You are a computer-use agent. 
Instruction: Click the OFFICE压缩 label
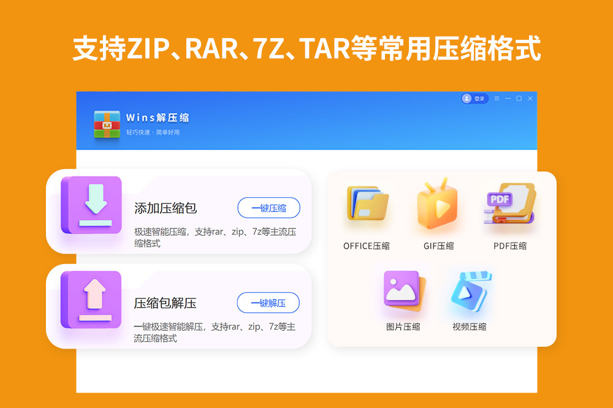coord(367,246)
